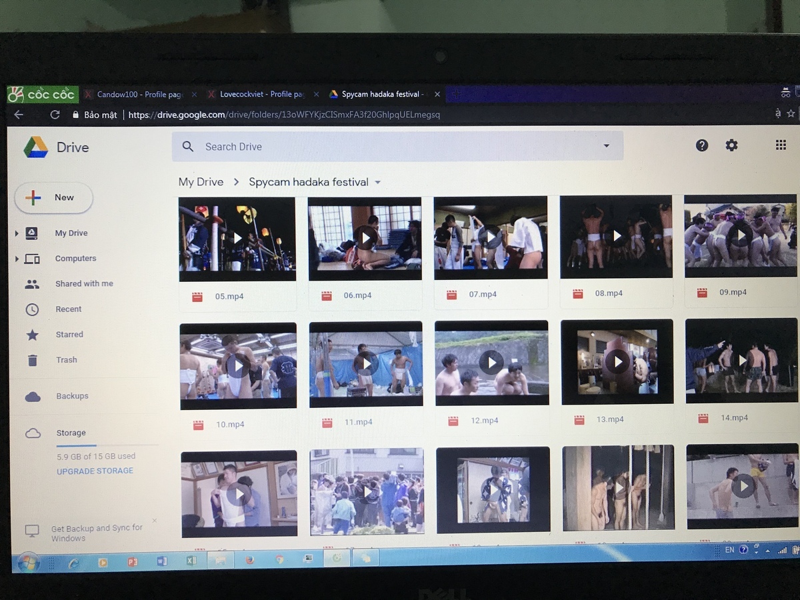
Task: Click the bookmark star in address bar
Action: coord(791,114)
